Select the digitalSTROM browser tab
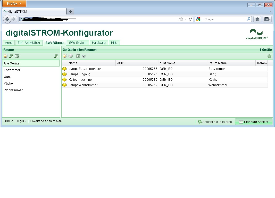This screenshot has width=275, height=198. pos(34,11)
